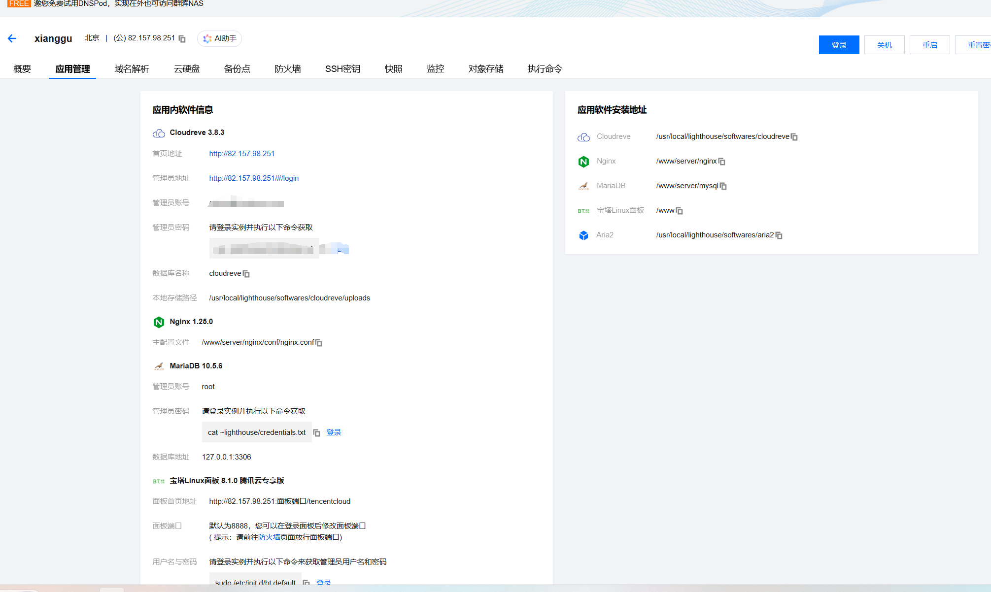Switch to the 备份点 tab
This screenshot has width=991, height=592.
(x=237, y=69)
